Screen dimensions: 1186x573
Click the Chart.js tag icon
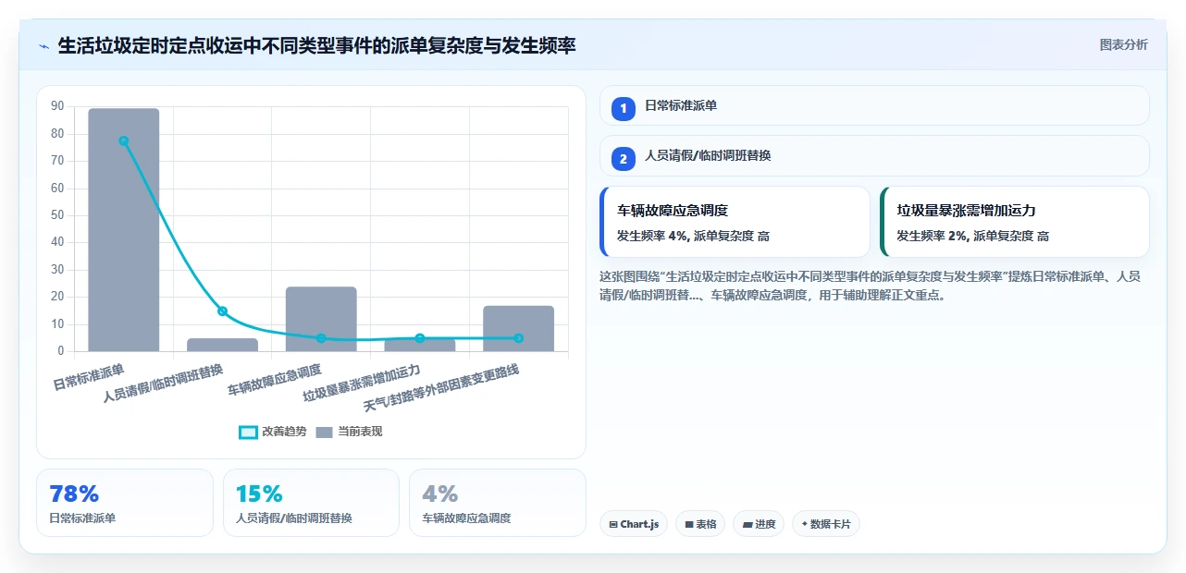(613, 524)
